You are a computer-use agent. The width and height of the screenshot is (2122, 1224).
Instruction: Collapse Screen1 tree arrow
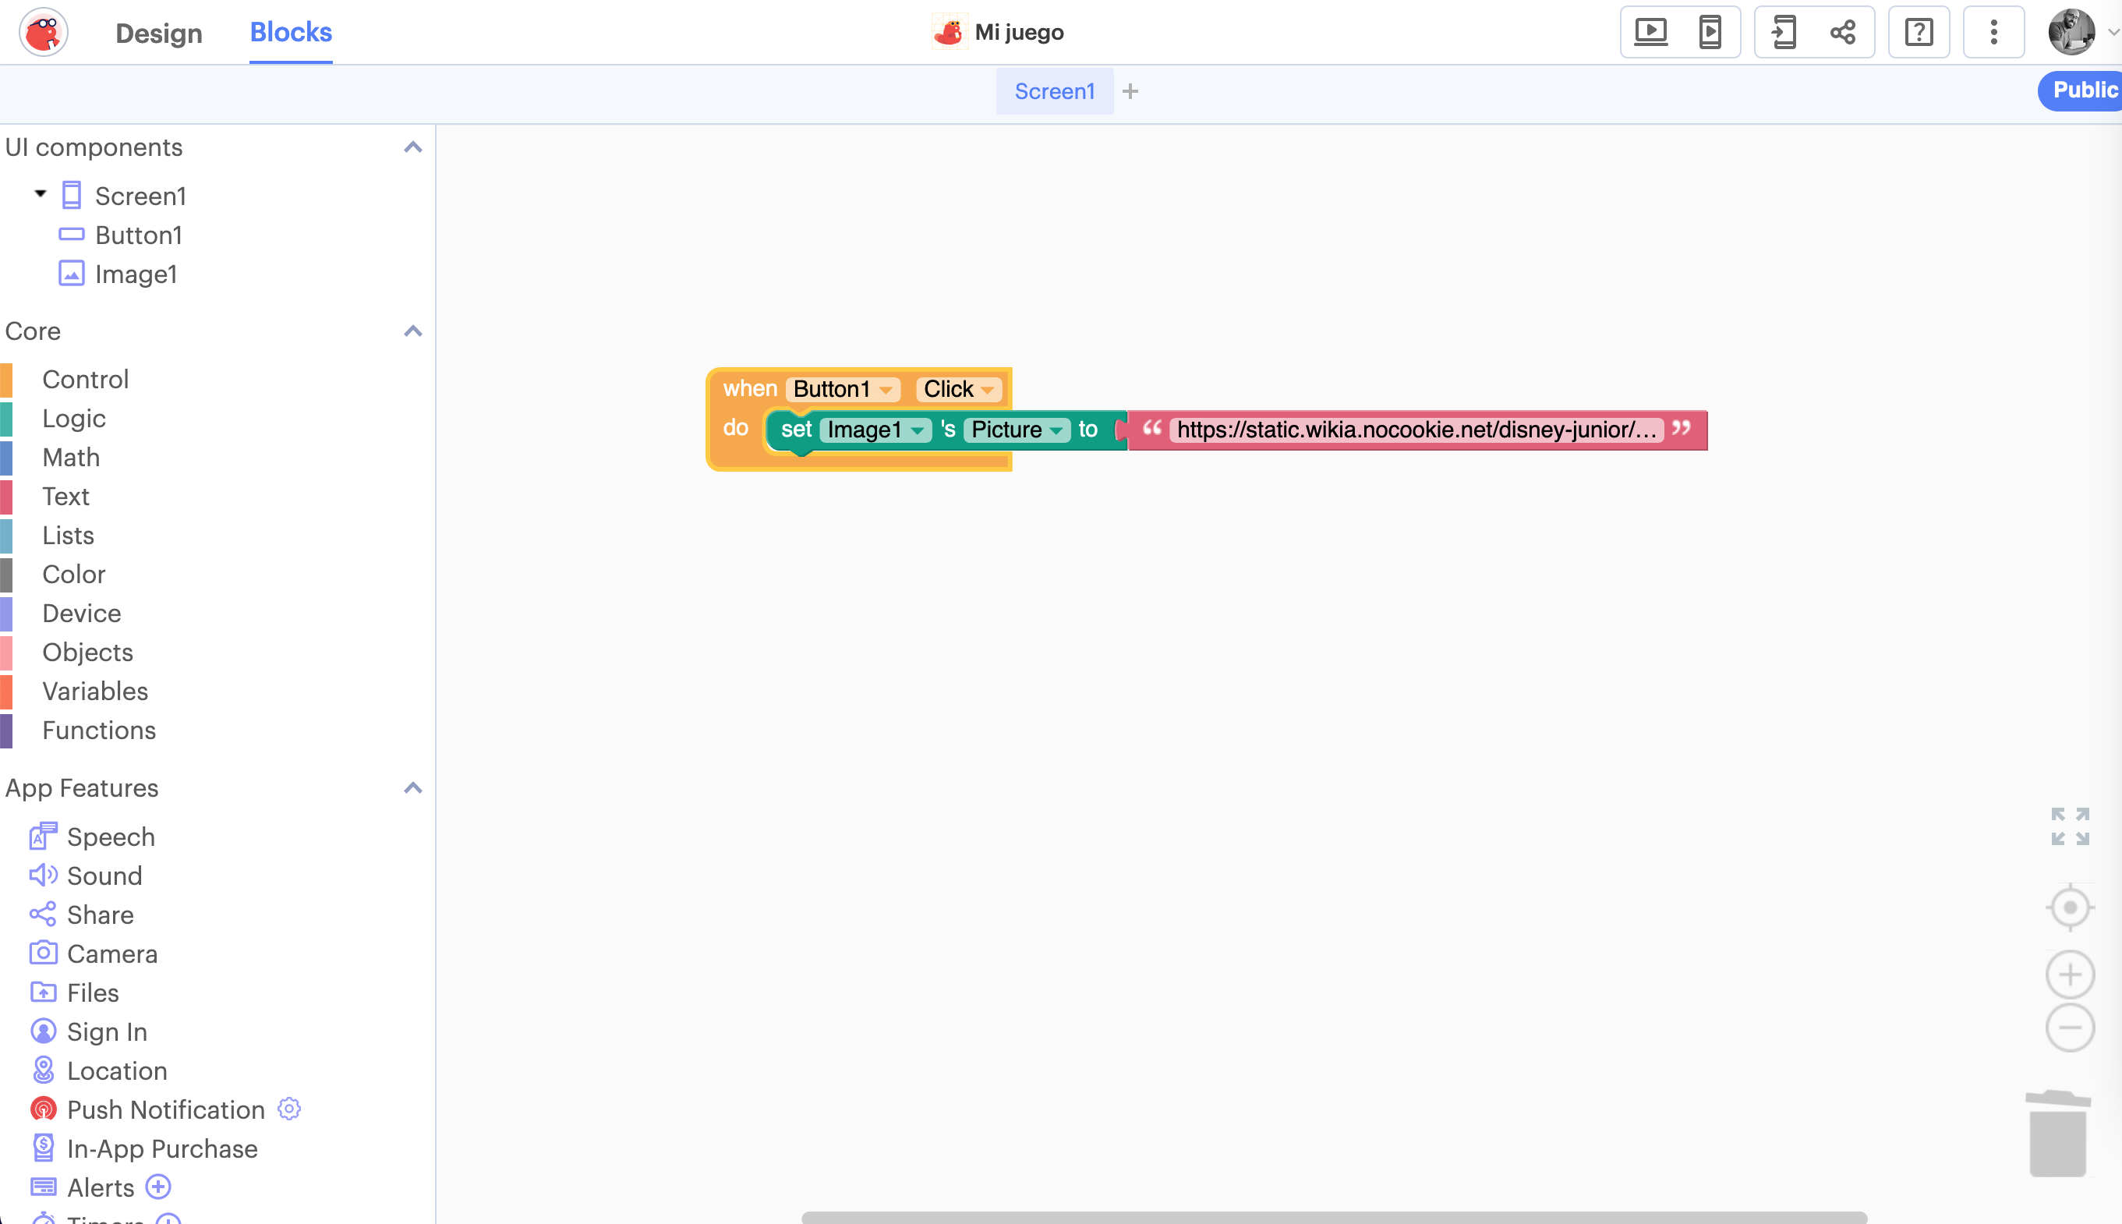click(x=41, y=194)
